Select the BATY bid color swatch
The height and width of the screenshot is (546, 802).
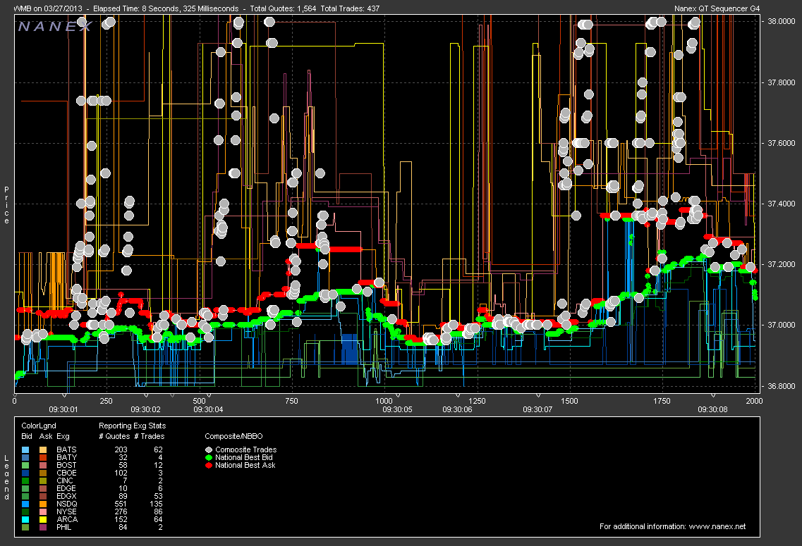[25, 458]
